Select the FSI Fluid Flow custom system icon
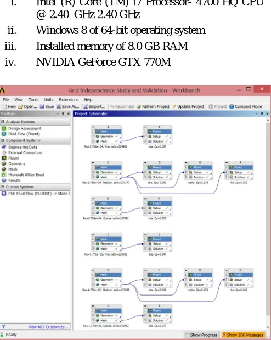Screen dimensions: 271x340 coord(4,194)
